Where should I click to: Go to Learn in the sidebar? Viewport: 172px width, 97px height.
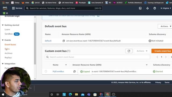click(7, 29)
